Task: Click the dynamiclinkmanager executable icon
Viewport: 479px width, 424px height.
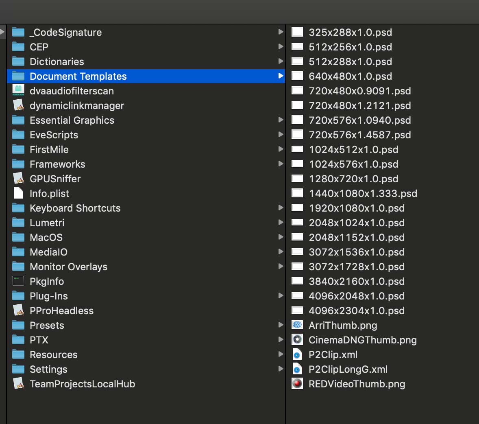Action: [18, 105]
